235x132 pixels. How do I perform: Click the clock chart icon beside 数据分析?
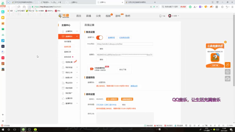coord(63,77)
